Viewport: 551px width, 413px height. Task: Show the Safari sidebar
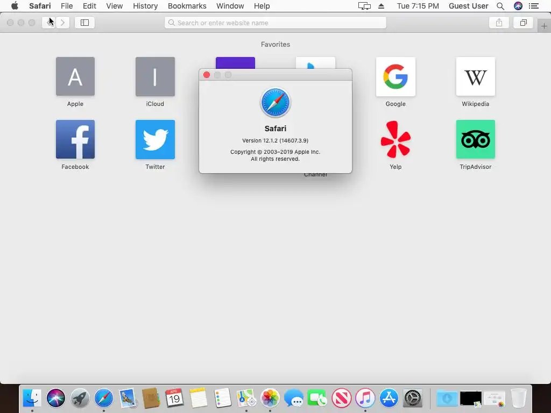click(84, 23)
